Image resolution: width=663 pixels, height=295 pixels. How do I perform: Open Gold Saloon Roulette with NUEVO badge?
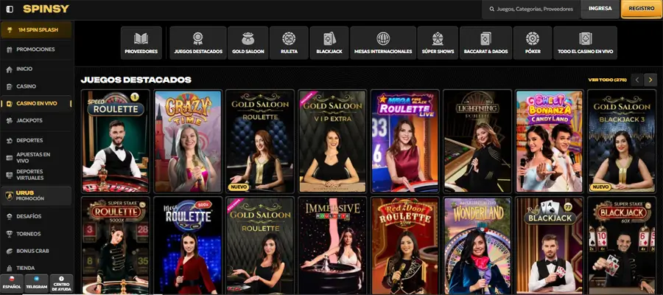pos(260,142)
